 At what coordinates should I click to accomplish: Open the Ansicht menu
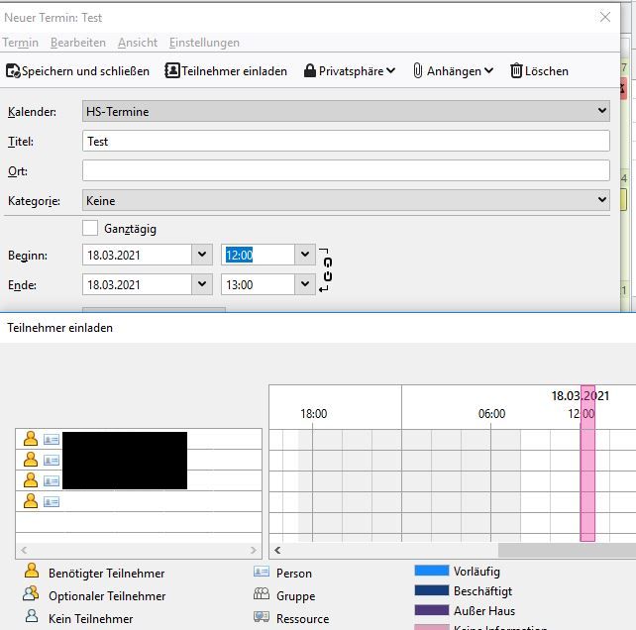tap(138, 43)
